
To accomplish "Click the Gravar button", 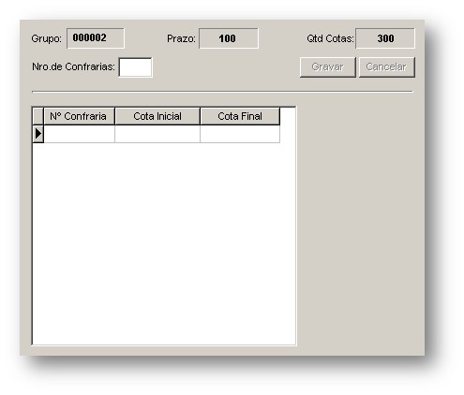I will [328, 67].
